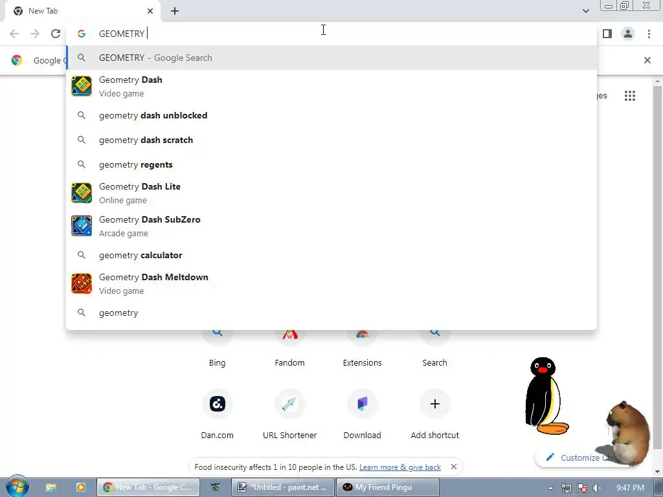Pick the geometry dash scratch suggestion
The image size is (663, 497).
[331, 140]
